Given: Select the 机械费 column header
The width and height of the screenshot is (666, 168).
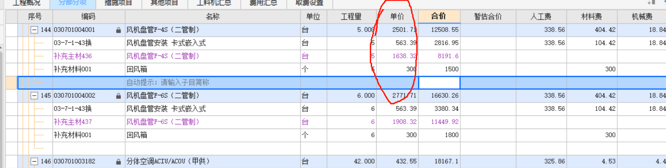Looking at the screenshot, I should coord(642,17).
